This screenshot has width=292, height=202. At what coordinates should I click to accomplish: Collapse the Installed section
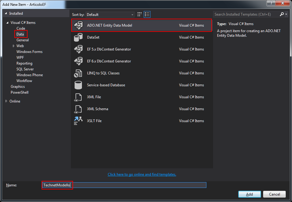tap(6, 13)
